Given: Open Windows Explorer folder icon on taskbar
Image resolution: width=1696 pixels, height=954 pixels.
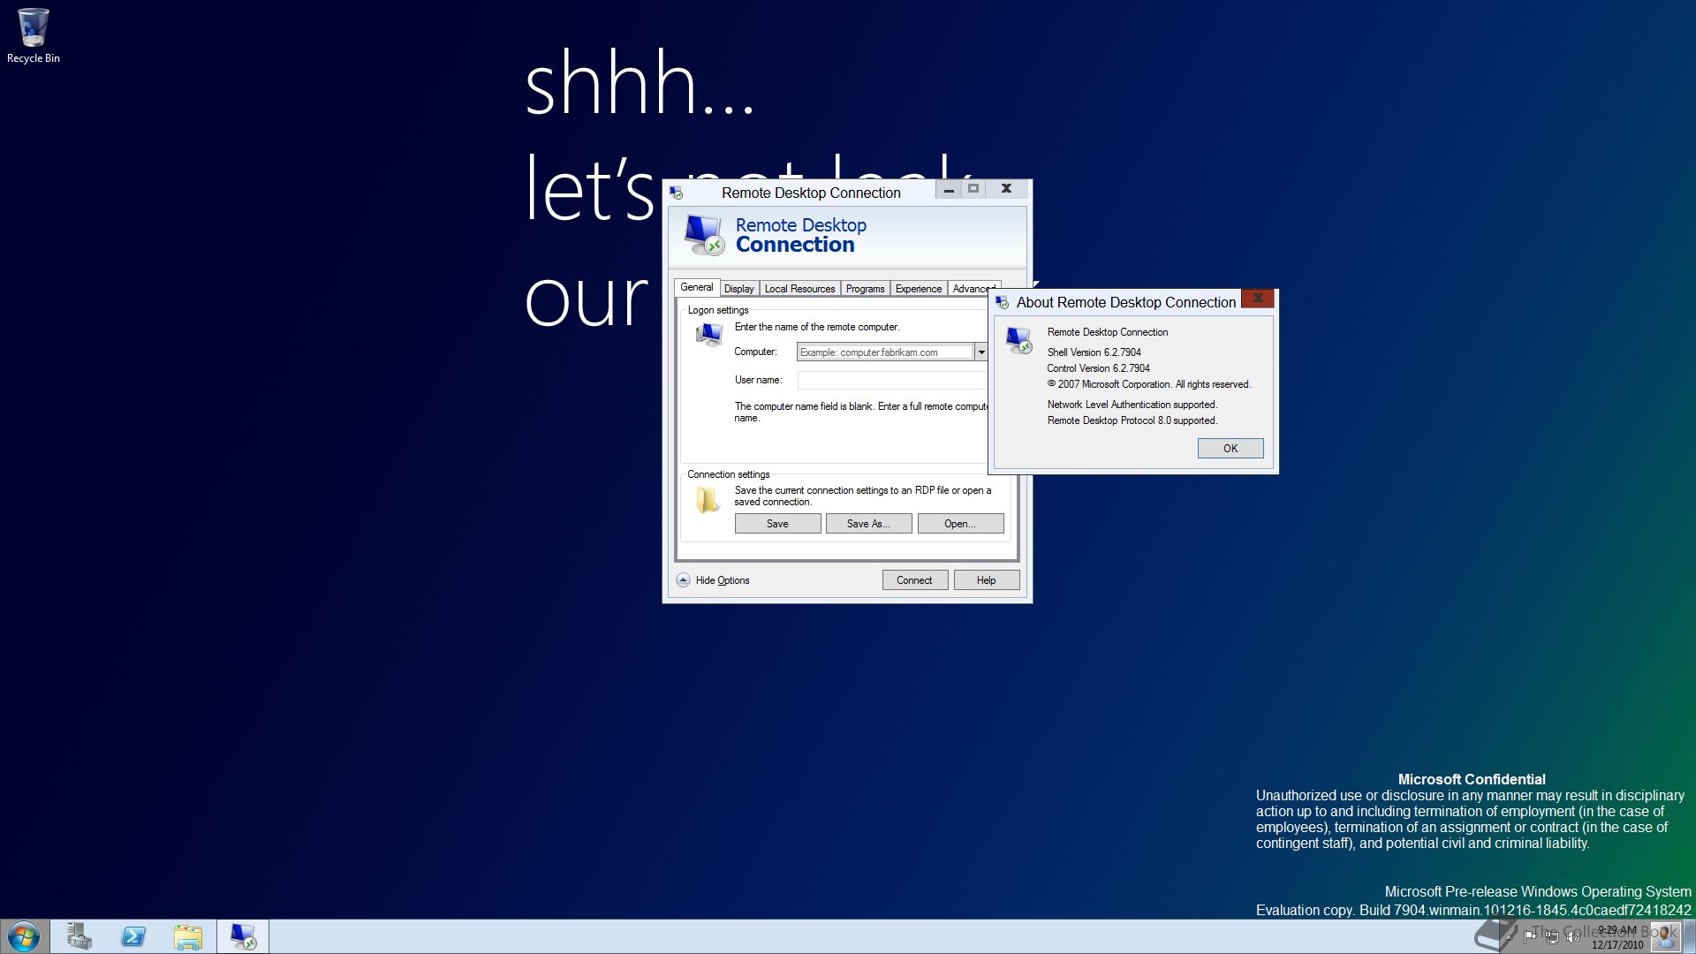Looking at the screenshot, I should [188, 936].
